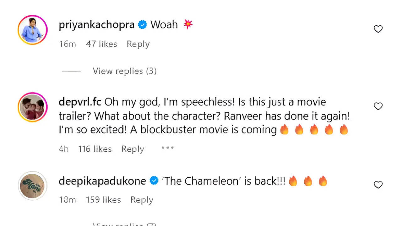Reply to depvrl.fc's comment
402x226 pixels.
click(133, 149)
